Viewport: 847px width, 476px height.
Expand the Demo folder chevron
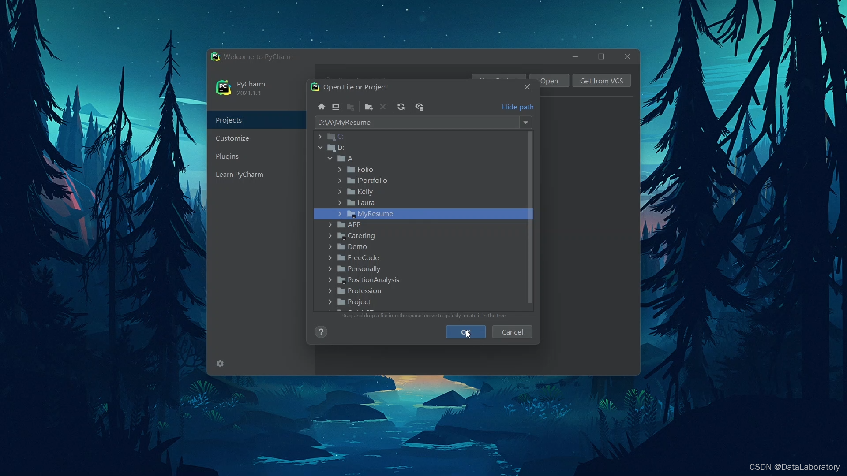(330, 247)
